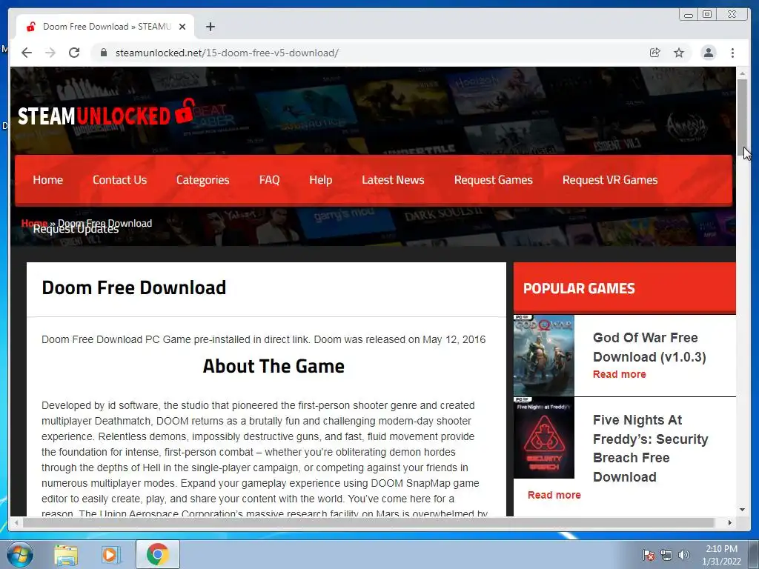The image size is (759, 569).
Task: Open the volume speaker icon
Action: 683,555
